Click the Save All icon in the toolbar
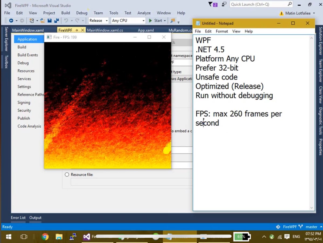 (x=56, y=20)
